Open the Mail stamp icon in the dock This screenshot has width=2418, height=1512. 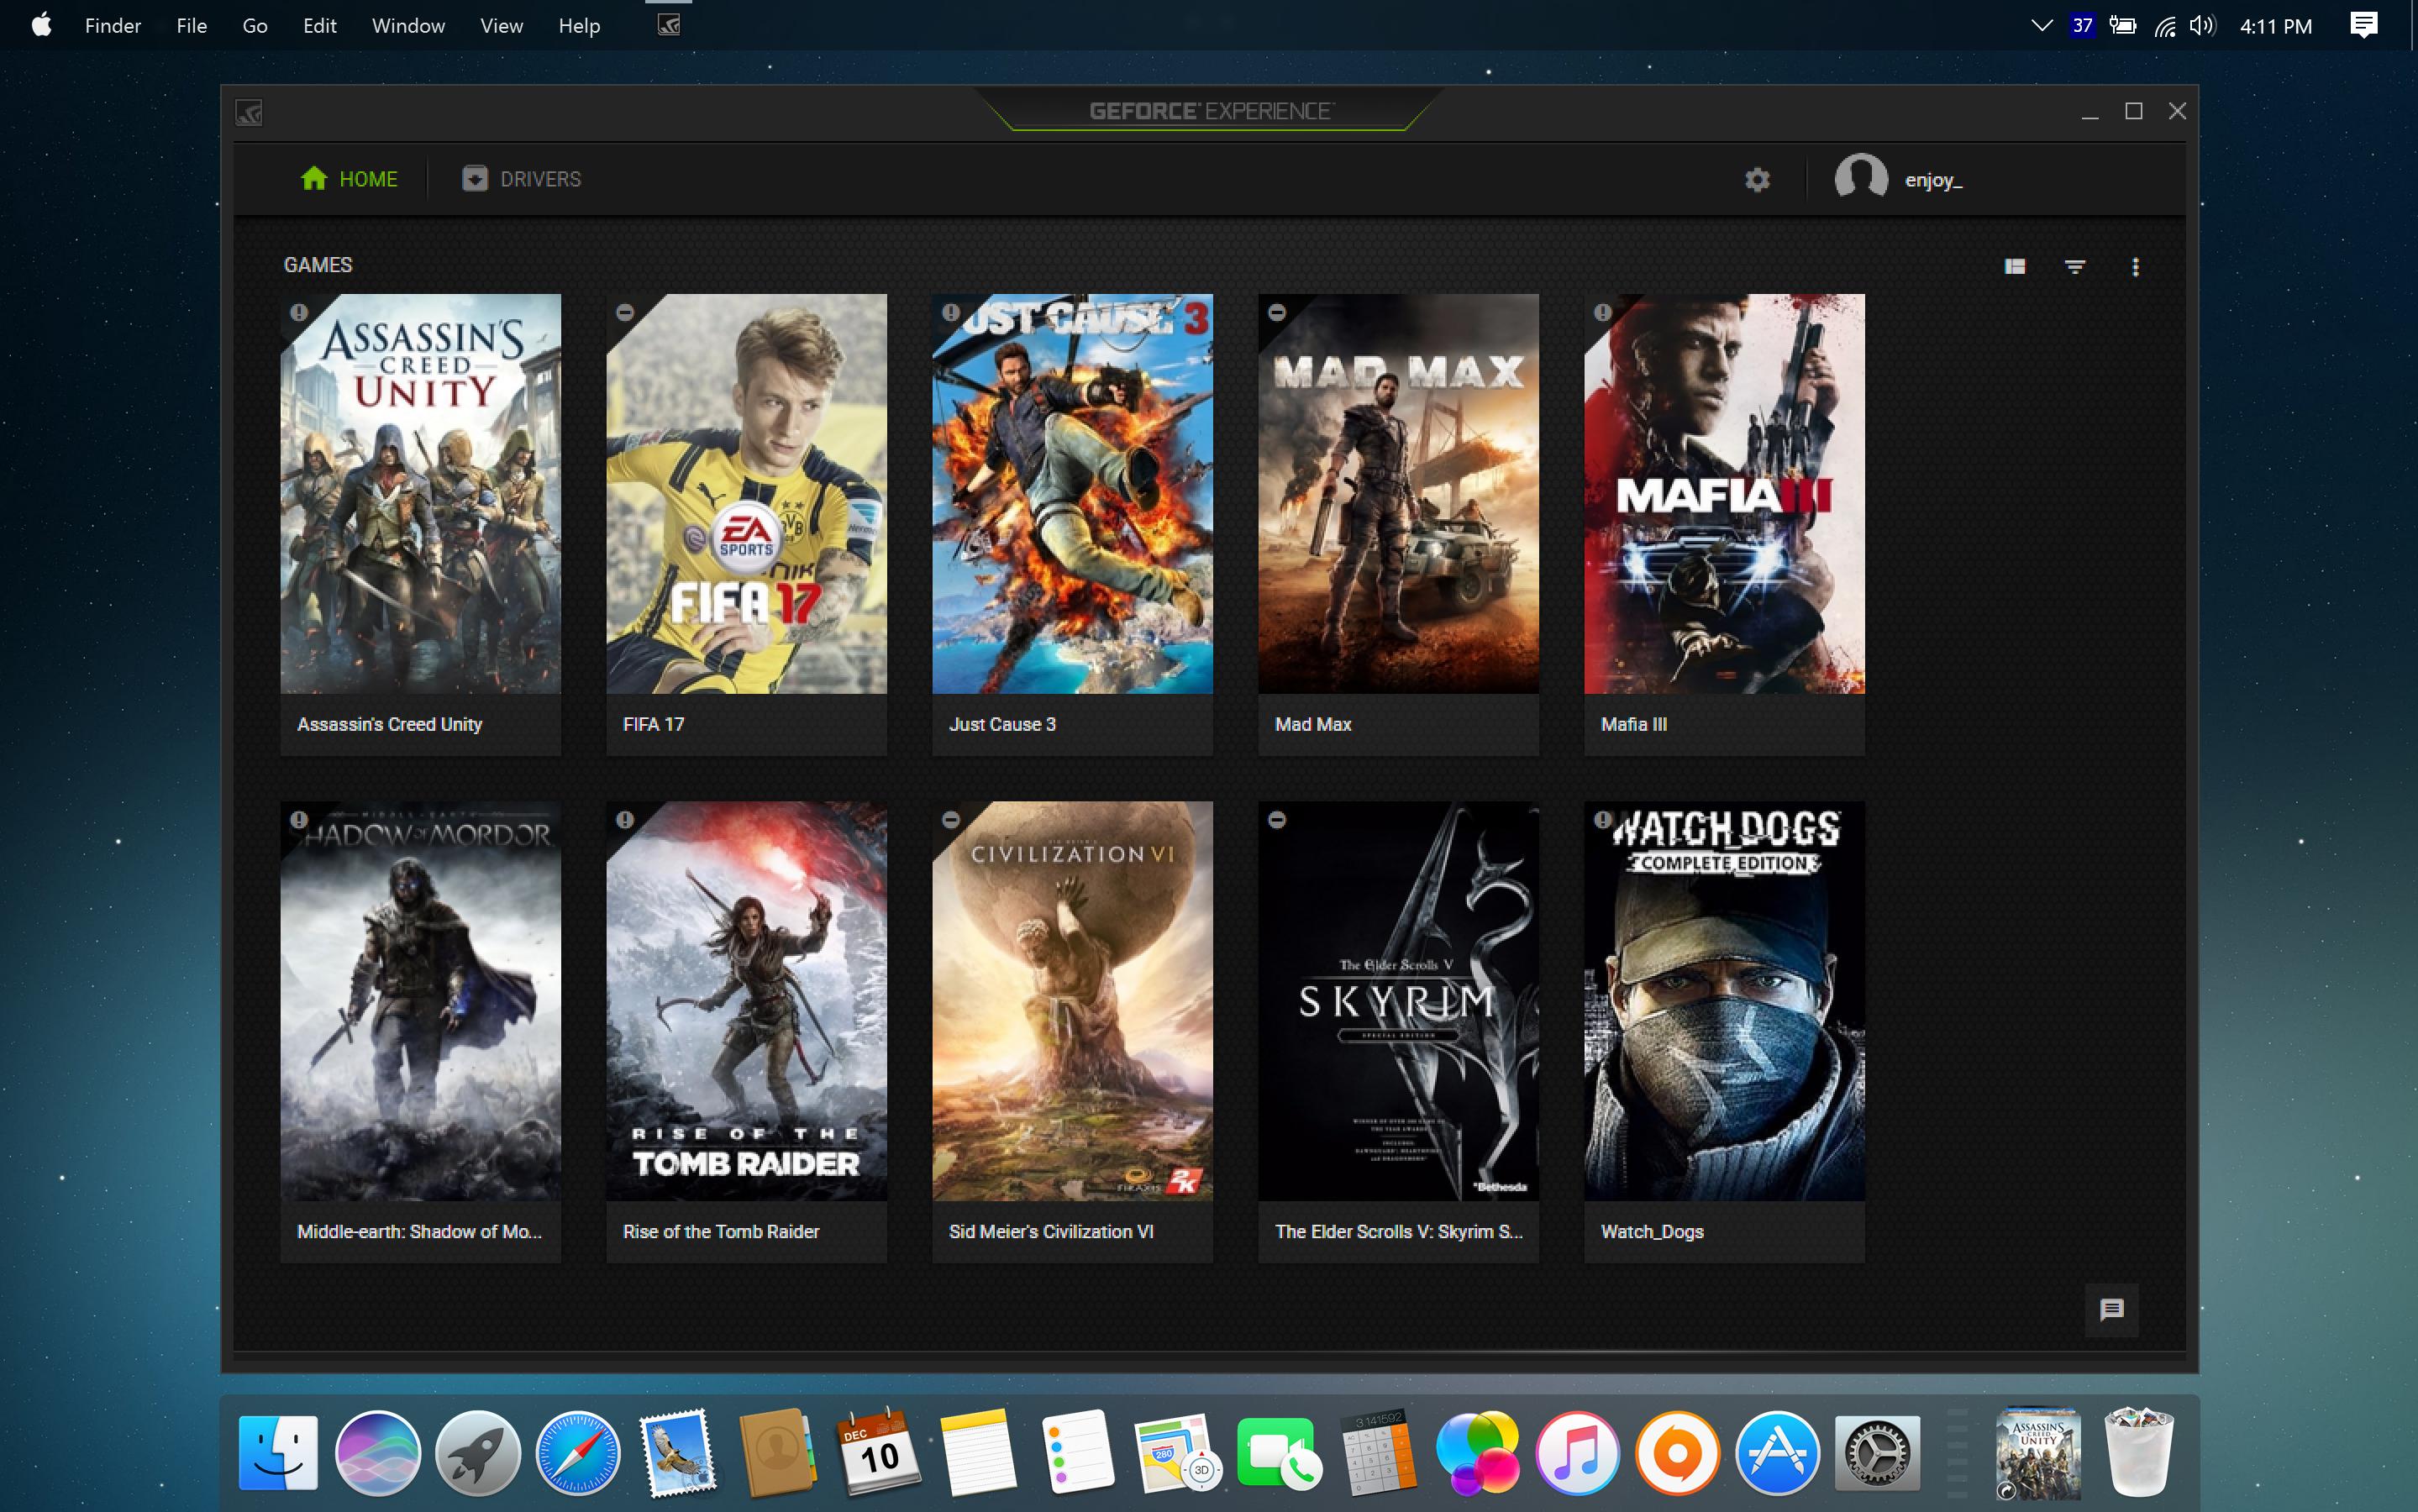click(x=678, y=1453)
